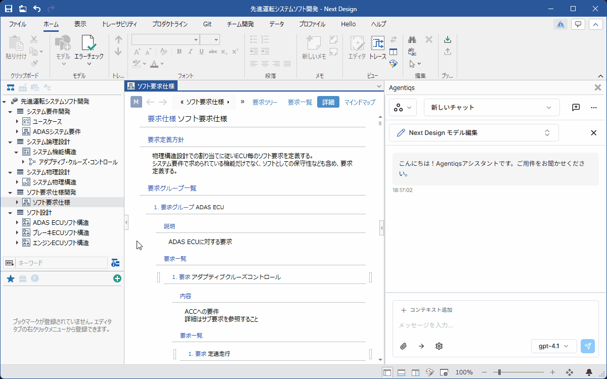Toggle the left navigator pane status icon
Image resolution: width=607 pixels, height=379 pixels.
[x=387, y=372]
